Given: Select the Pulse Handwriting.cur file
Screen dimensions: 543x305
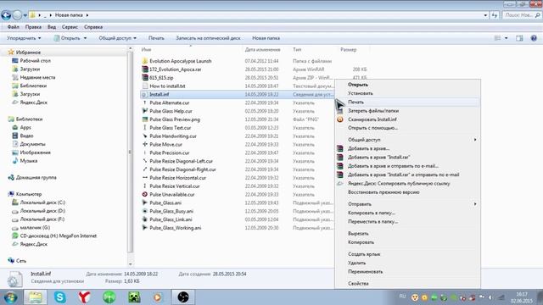Looking at the screenshot, I should (173, 136).
